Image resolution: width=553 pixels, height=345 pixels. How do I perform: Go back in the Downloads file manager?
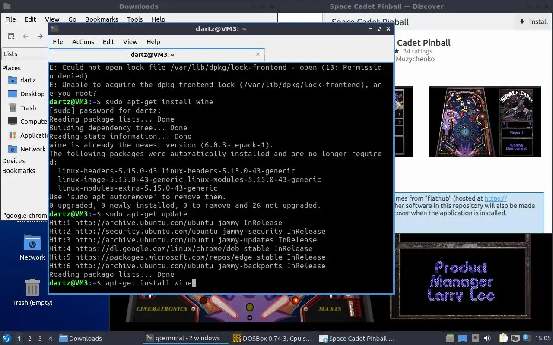point(25,36)
